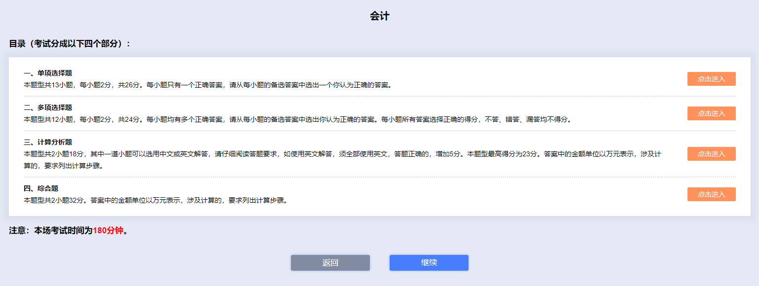Click 点击进入 for 多项选择题 section

[711, 113]
